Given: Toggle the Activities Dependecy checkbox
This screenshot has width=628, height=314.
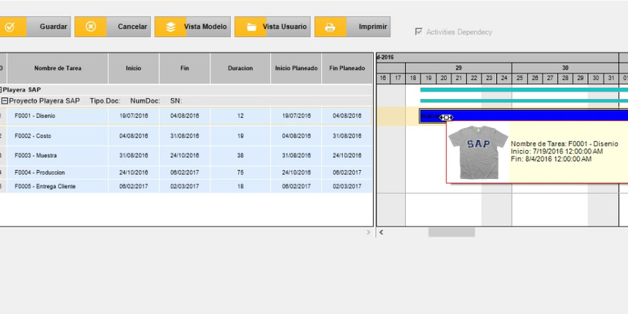Looking at the screenshot, I should [418, 32].
